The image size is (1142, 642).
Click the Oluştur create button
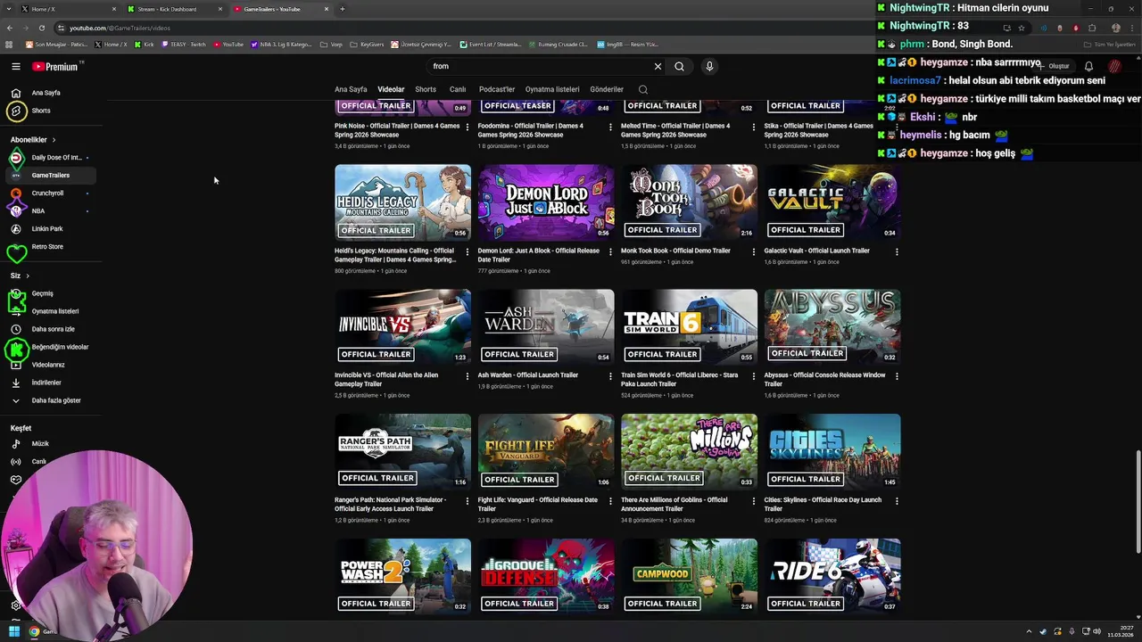tap(1055, 66)
